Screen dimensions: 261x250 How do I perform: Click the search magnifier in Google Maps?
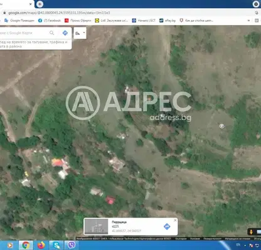click(x=51, y=33)
